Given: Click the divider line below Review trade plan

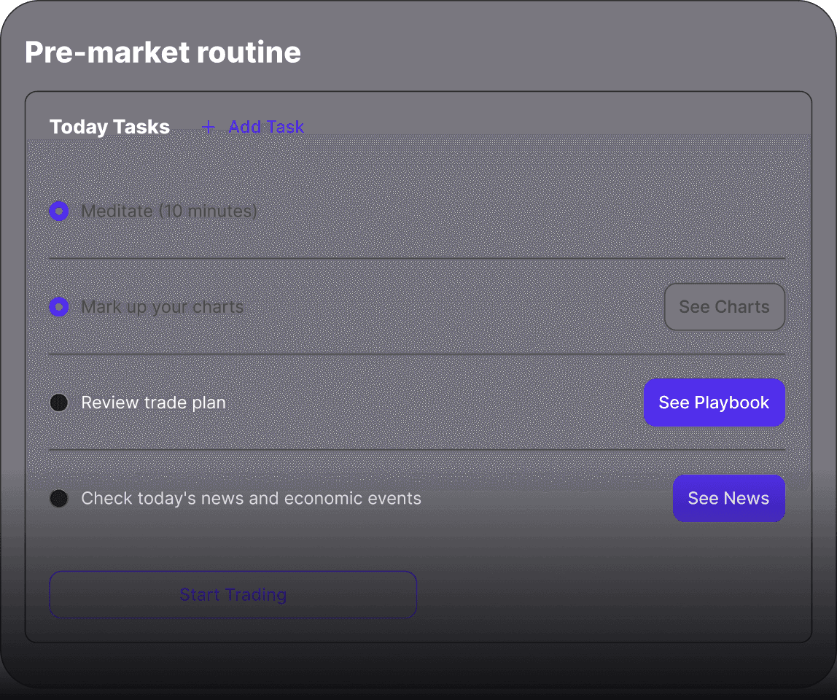Looking at the screenshot, I should tap(417, 450).
